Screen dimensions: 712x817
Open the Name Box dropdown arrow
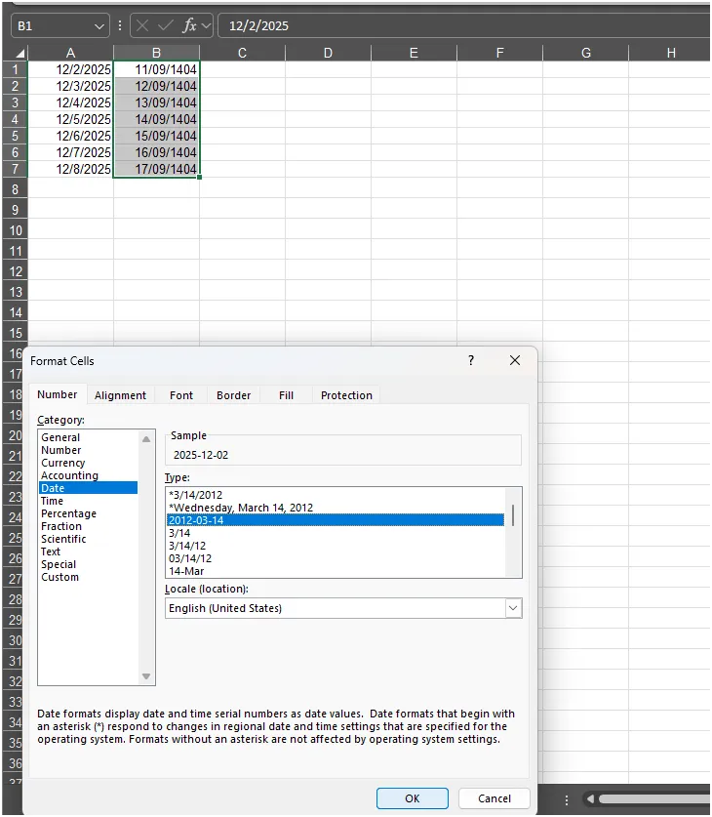(99, 26)
